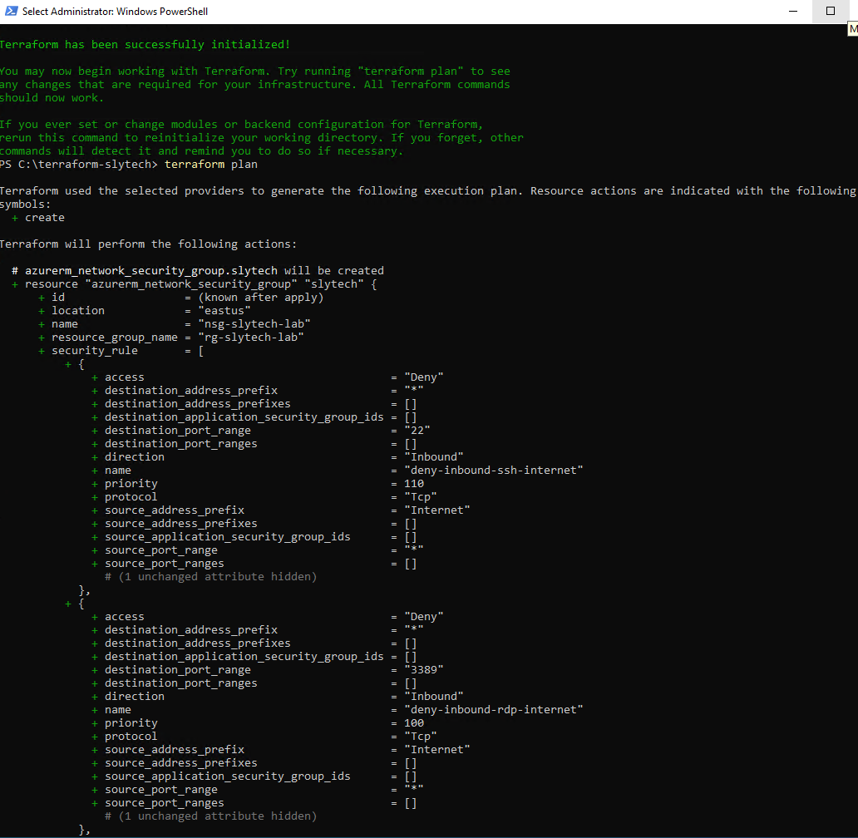Click the "should now work." line

click(52, 98)
